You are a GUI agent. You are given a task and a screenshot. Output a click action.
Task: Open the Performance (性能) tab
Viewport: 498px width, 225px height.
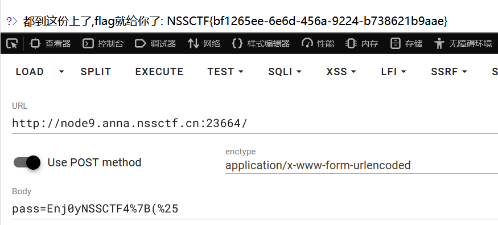coord(318,43)
